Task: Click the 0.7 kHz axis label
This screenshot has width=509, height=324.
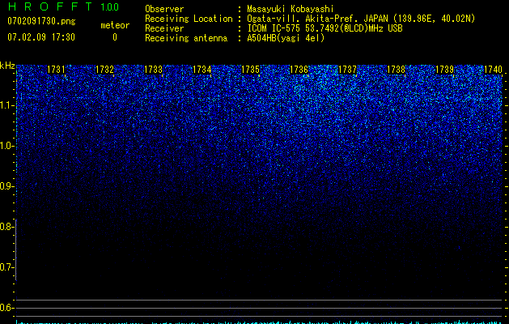Action: 6,267
